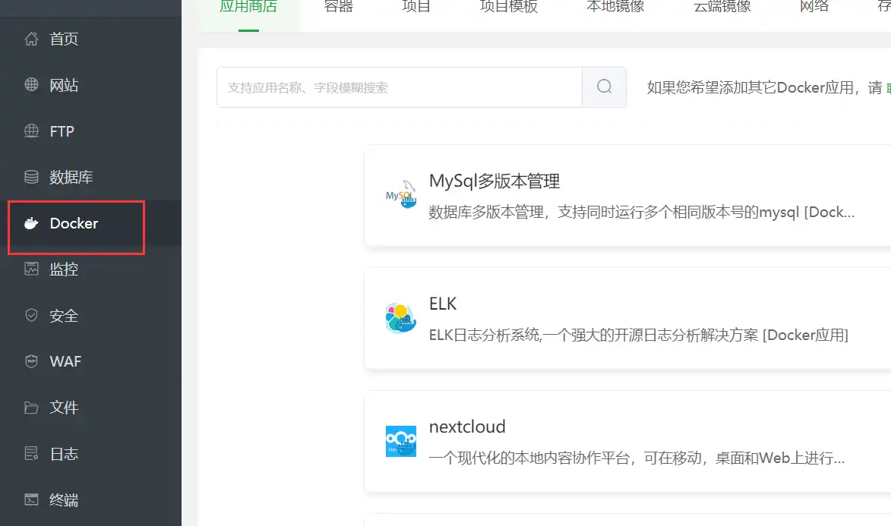Open the 本地镜像 tab
Viewport: 891px width, 526px height.
615,8
